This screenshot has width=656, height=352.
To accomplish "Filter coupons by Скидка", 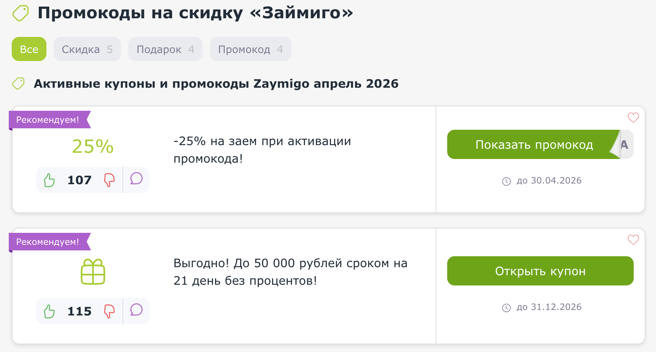I will [87, 49].
